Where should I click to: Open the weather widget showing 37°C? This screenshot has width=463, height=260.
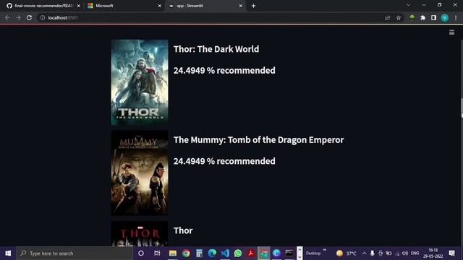click(347, 253)
